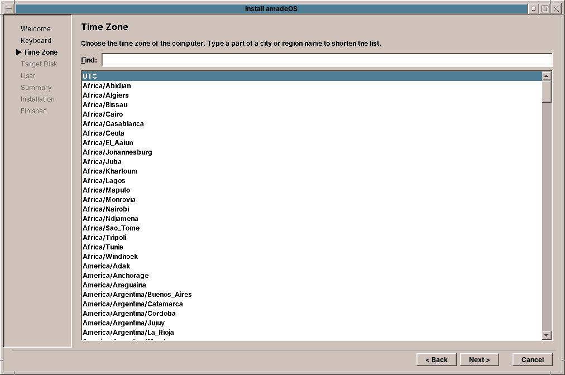565x375 pixels.
Task: Pick America/Argentina/Jujuy from the list
Action: coord(312,323)
